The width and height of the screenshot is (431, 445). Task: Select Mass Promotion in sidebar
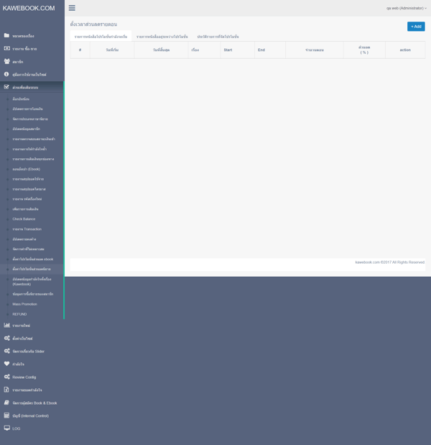point(24,304)
